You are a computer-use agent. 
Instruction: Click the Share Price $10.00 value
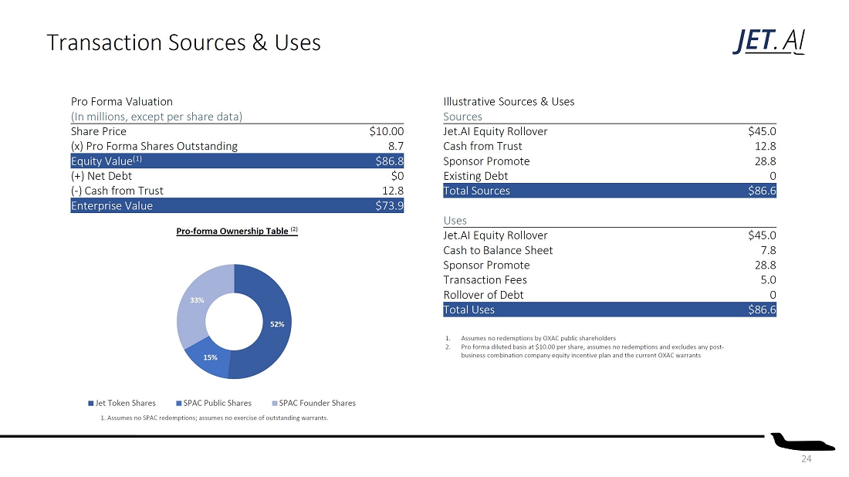pos(387,131)
